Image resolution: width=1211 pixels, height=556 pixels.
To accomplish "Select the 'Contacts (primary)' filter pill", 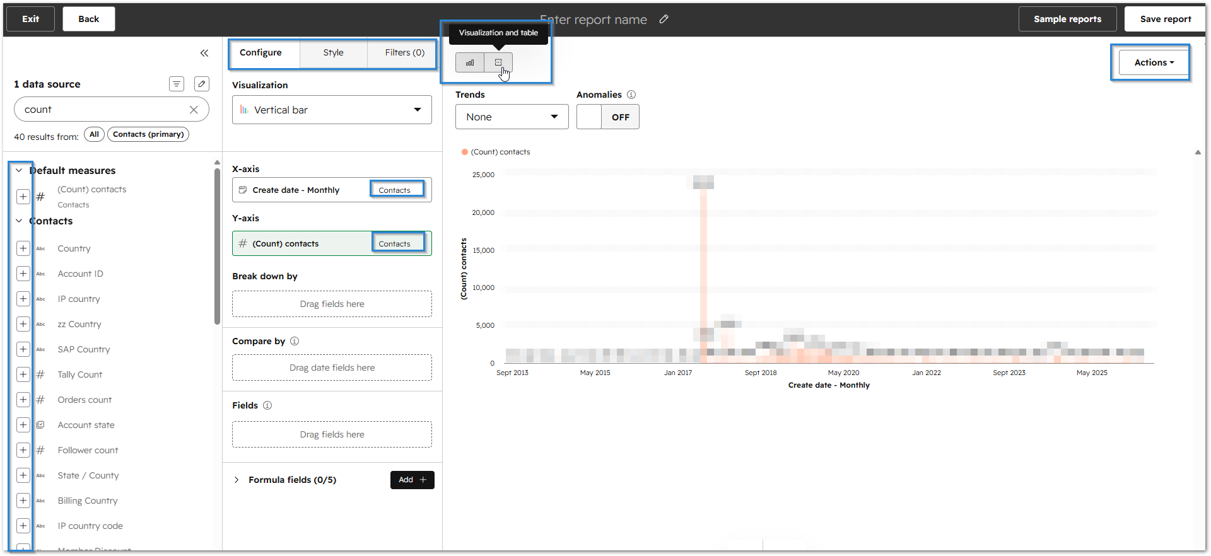I will 148,134.
